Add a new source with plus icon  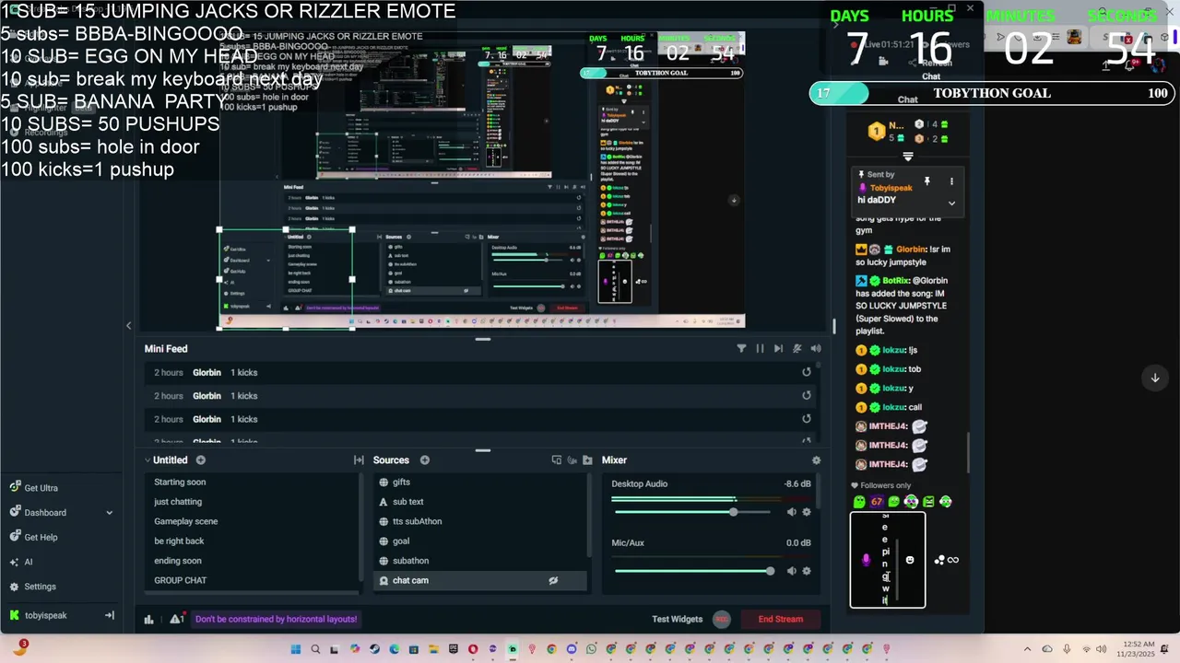pos(425,460)
